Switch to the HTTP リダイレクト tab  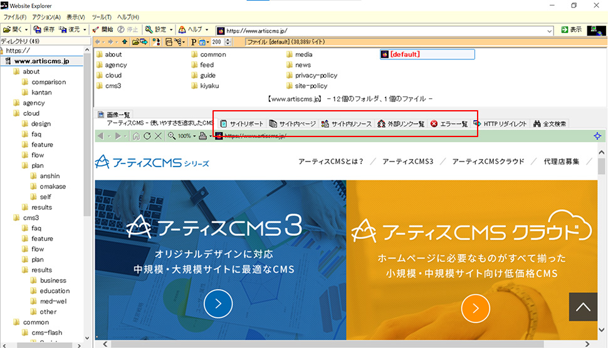500,124
